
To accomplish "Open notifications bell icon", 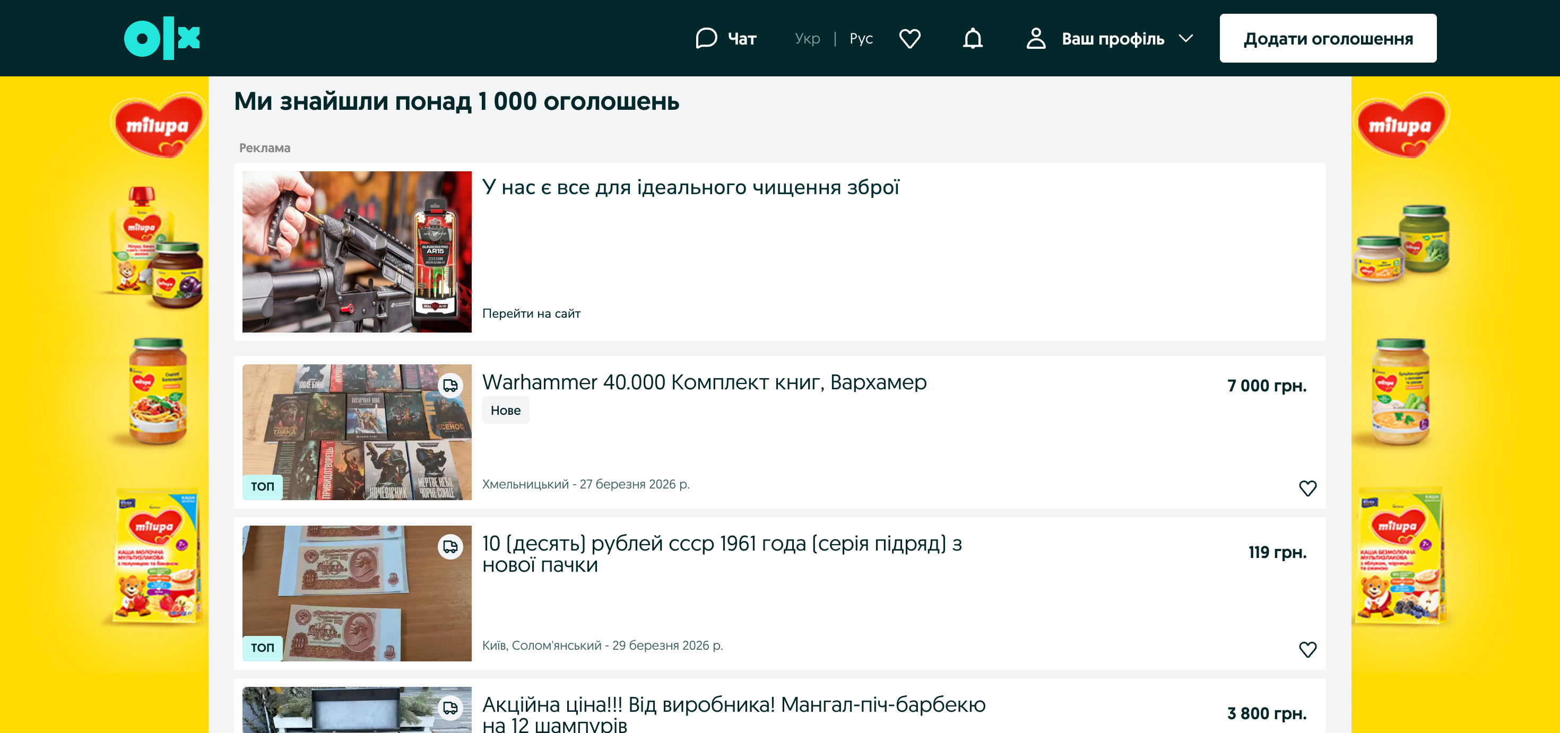I will (x=973, y=38).
